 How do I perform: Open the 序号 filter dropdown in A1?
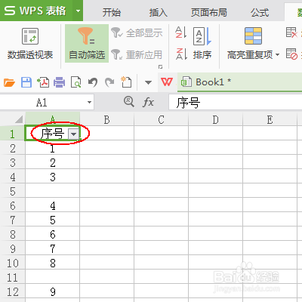[x=73, y=134]
